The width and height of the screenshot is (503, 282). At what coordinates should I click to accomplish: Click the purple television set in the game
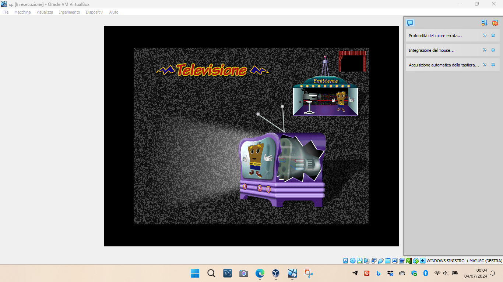pos(282,169)
